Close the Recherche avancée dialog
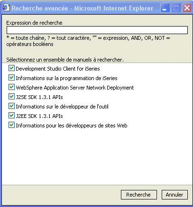 (x=187, y=8)
